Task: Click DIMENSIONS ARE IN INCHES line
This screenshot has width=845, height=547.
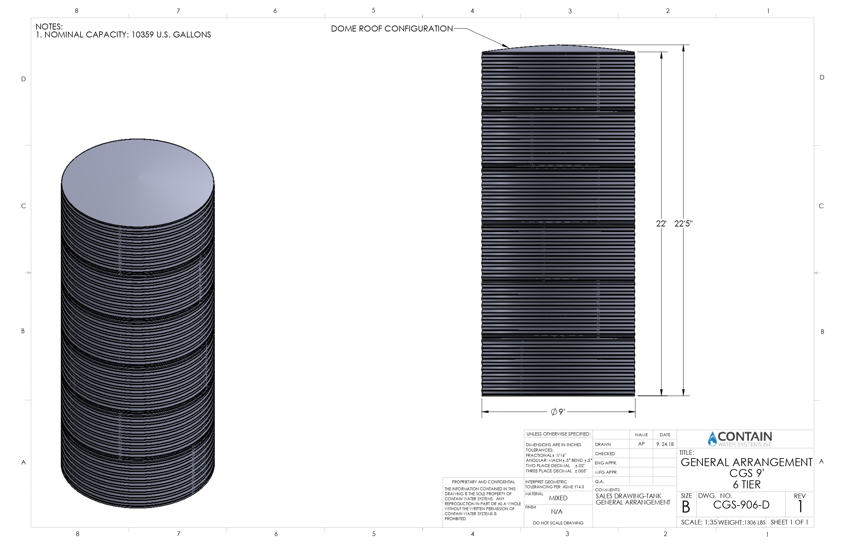Action: [553, 445]
